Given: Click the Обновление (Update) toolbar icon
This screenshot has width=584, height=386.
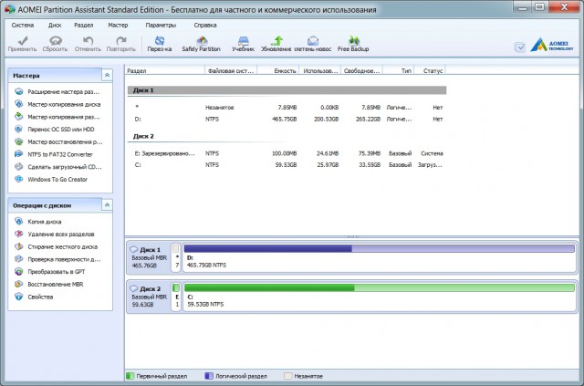Looking at the screenshot, I should point(276,44).
